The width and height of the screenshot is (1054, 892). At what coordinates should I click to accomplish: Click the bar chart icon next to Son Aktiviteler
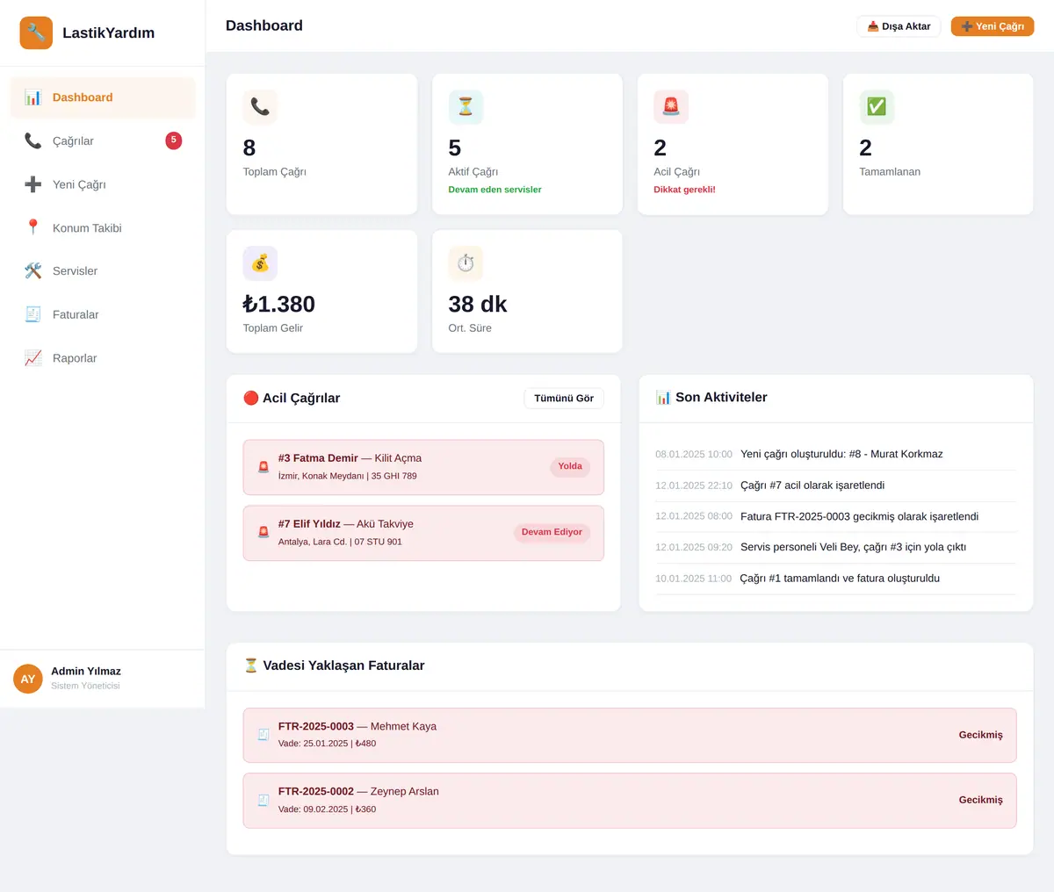click(x=663, y=398)
